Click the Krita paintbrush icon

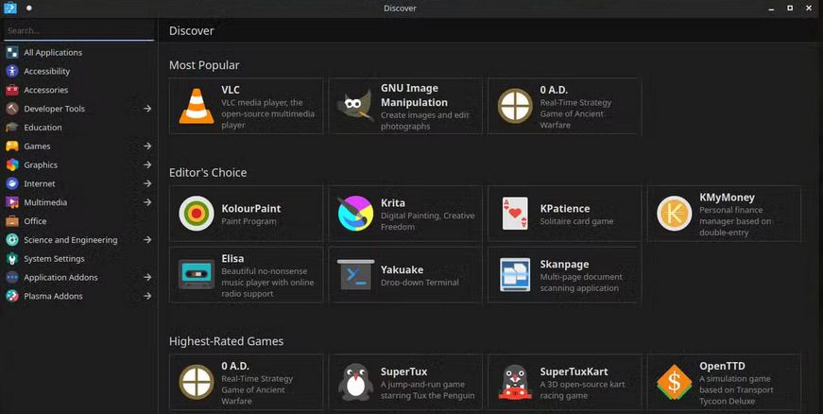pos(355,214)
